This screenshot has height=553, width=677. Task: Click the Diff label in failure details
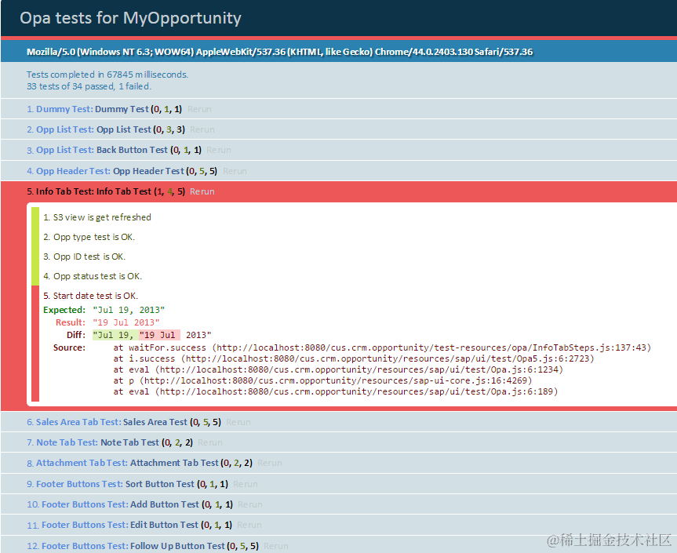pyautogui.click(x=76, y=335)
